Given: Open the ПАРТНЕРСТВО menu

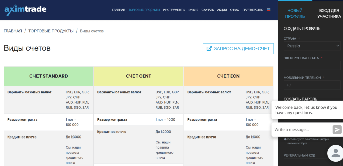Looking at the screenshot, I should pyautogui.click(x=253, y=10).
